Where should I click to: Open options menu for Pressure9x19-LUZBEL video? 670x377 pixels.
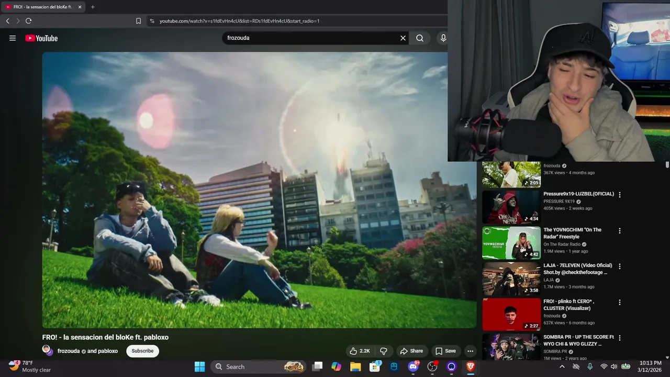tap(620, 195)
